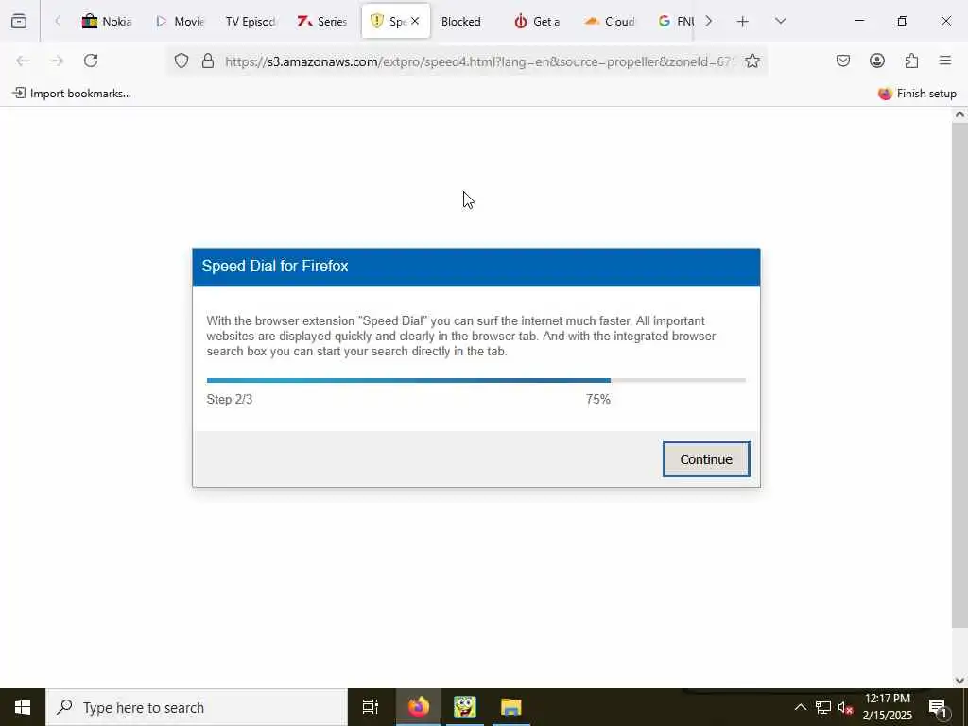Open the Firefox account icon

point(876,60)
